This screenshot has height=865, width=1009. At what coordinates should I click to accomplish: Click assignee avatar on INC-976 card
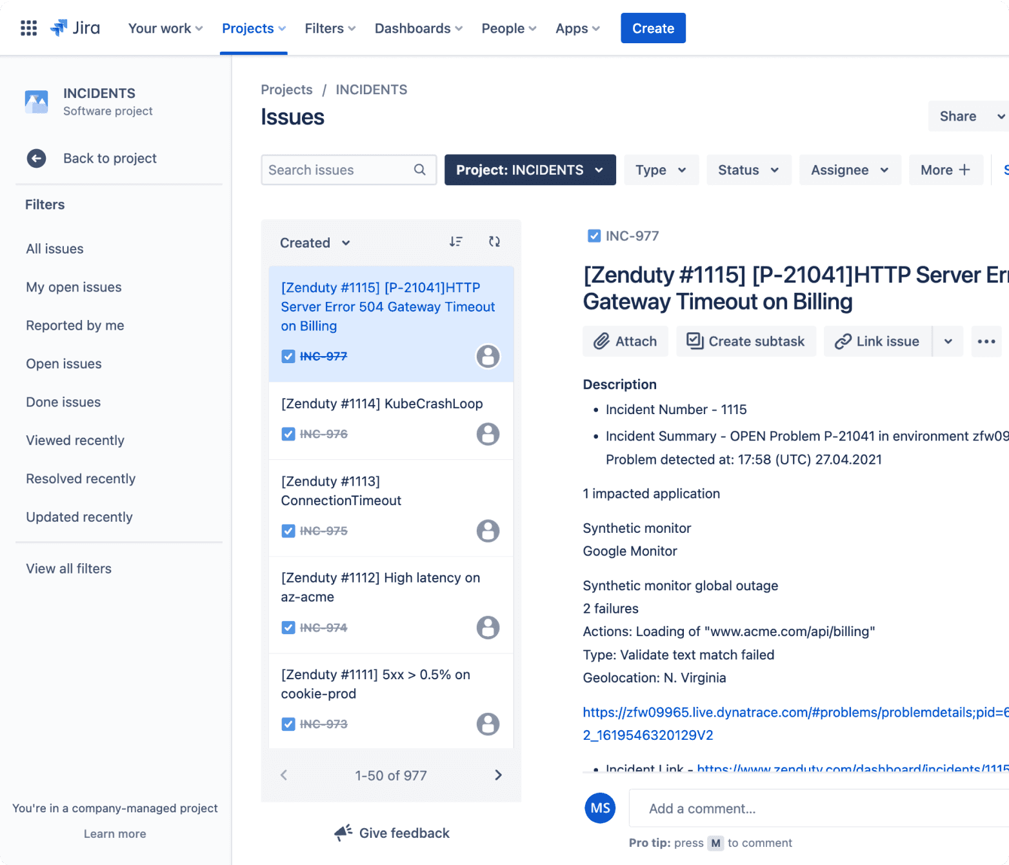pyautogui.click(x=488, y=434)
